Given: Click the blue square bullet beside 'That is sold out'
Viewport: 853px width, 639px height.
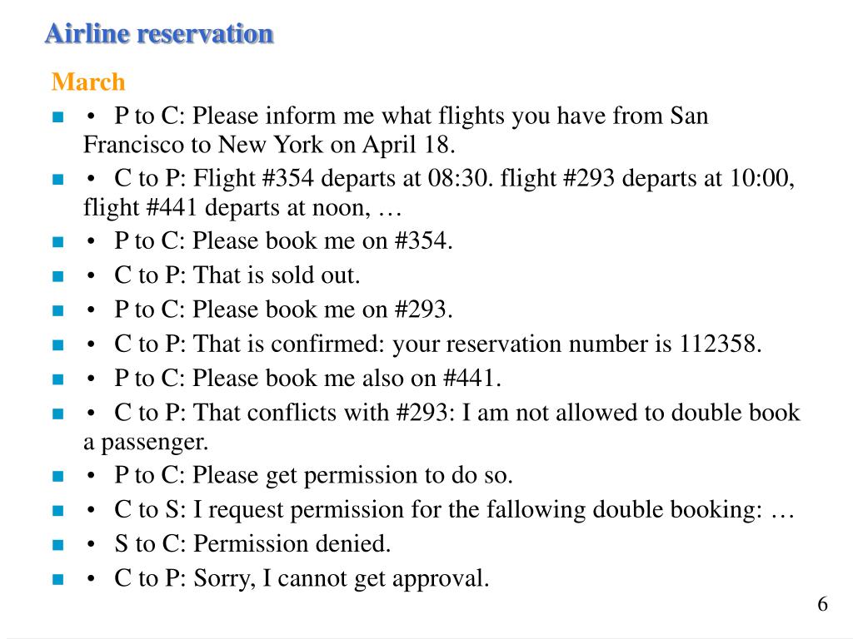Looking at the screenshot, I should 57,276.
